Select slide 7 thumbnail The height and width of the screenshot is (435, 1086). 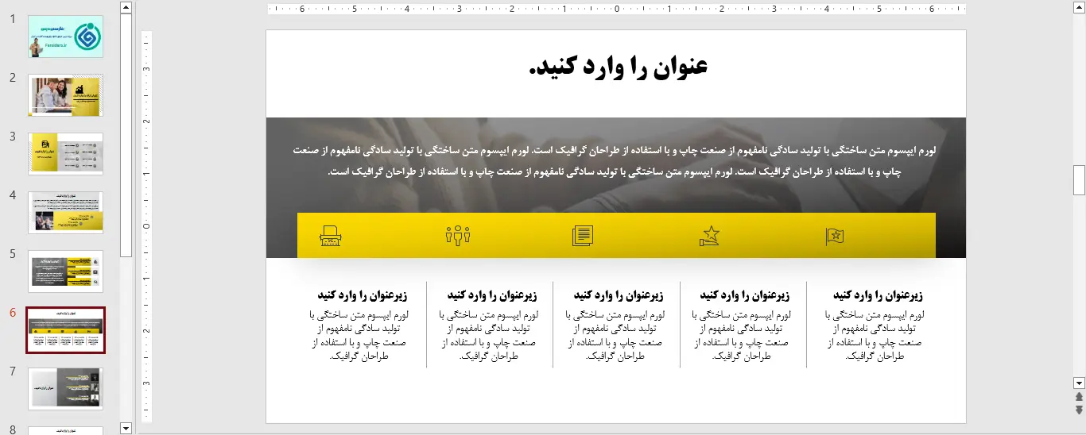click(66, 389)
